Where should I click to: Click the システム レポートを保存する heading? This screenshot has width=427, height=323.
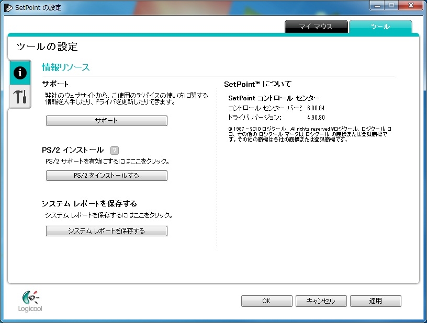point(89,204)
